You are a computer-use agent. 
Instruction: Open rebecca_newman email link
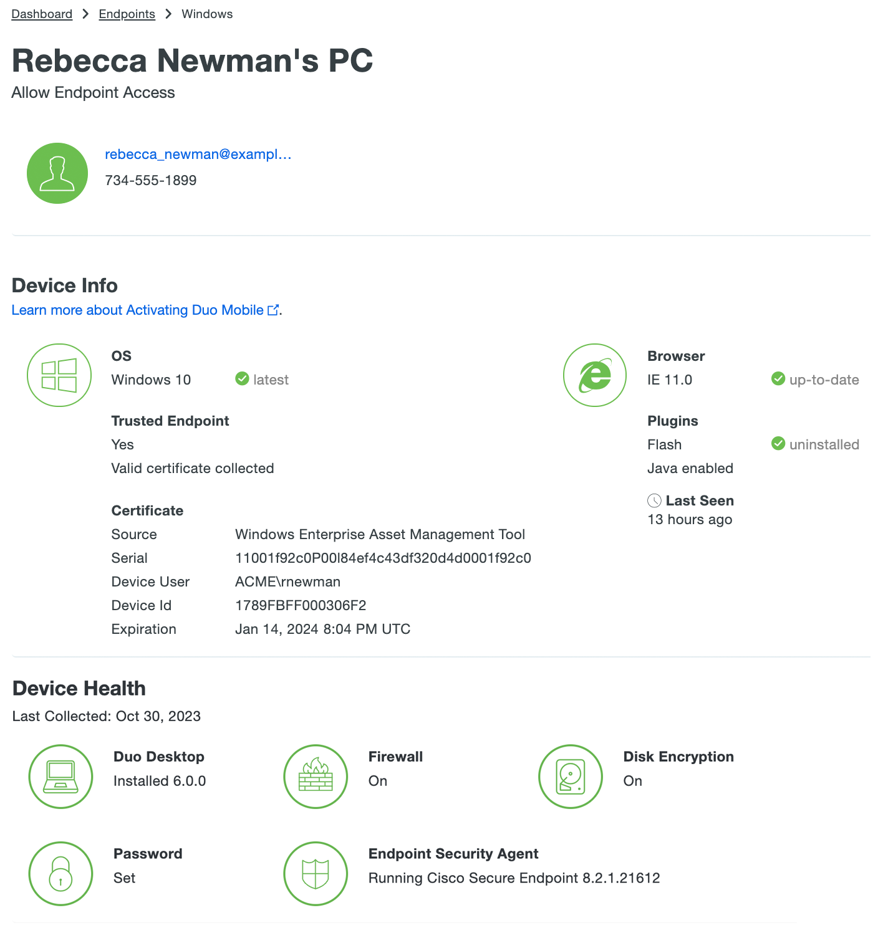click(x=198, y=154)
